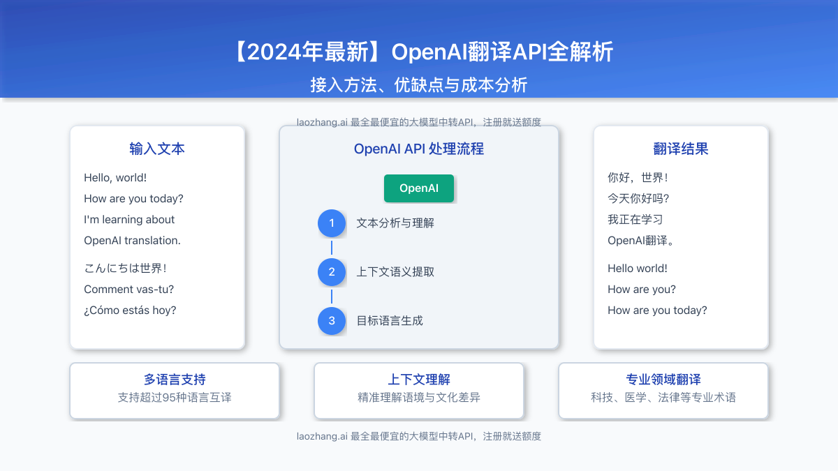Click "How are you today?" in the 翻译结果 panel

click(657, 311)
